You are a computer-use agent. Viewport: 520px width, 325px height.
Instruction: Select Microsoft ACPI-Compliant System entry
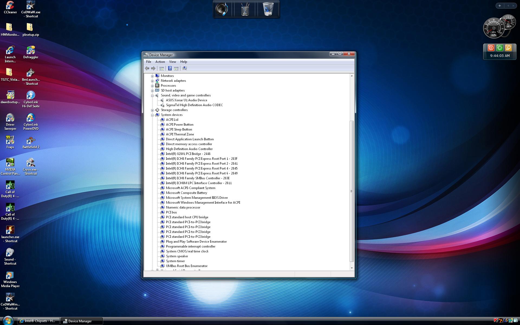point(190,188)
